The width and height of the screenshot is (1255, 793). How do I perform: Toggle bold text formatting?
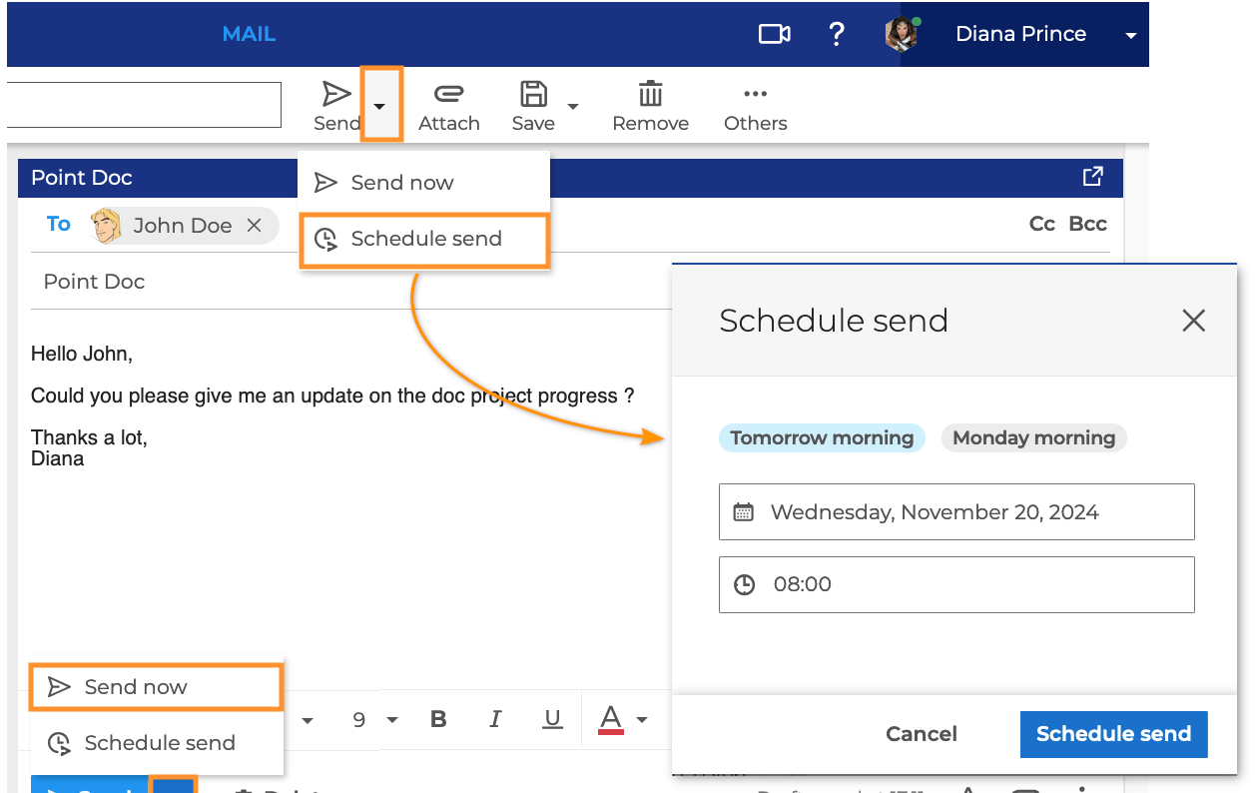[437, 720]
